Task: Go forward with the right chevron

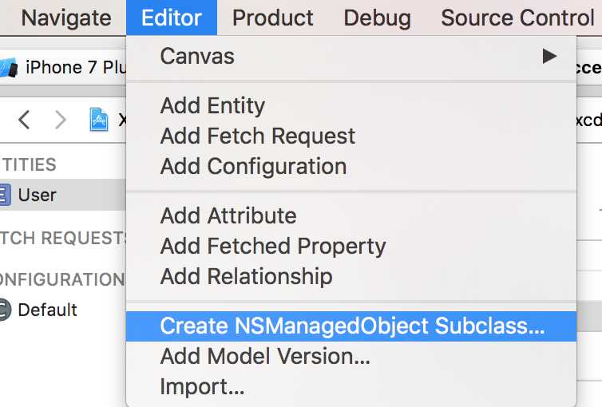Action: (61, 120)
